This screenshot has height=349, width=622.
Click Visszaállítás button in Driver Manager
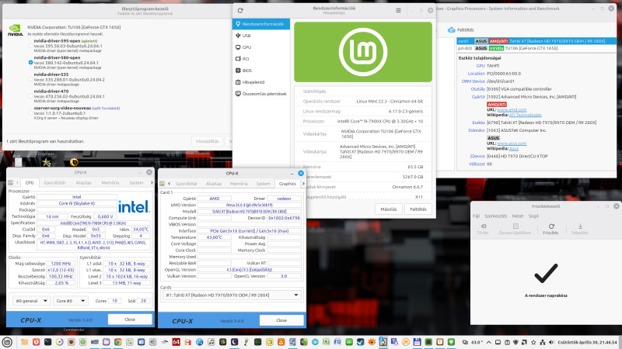(x=208, y=141)
